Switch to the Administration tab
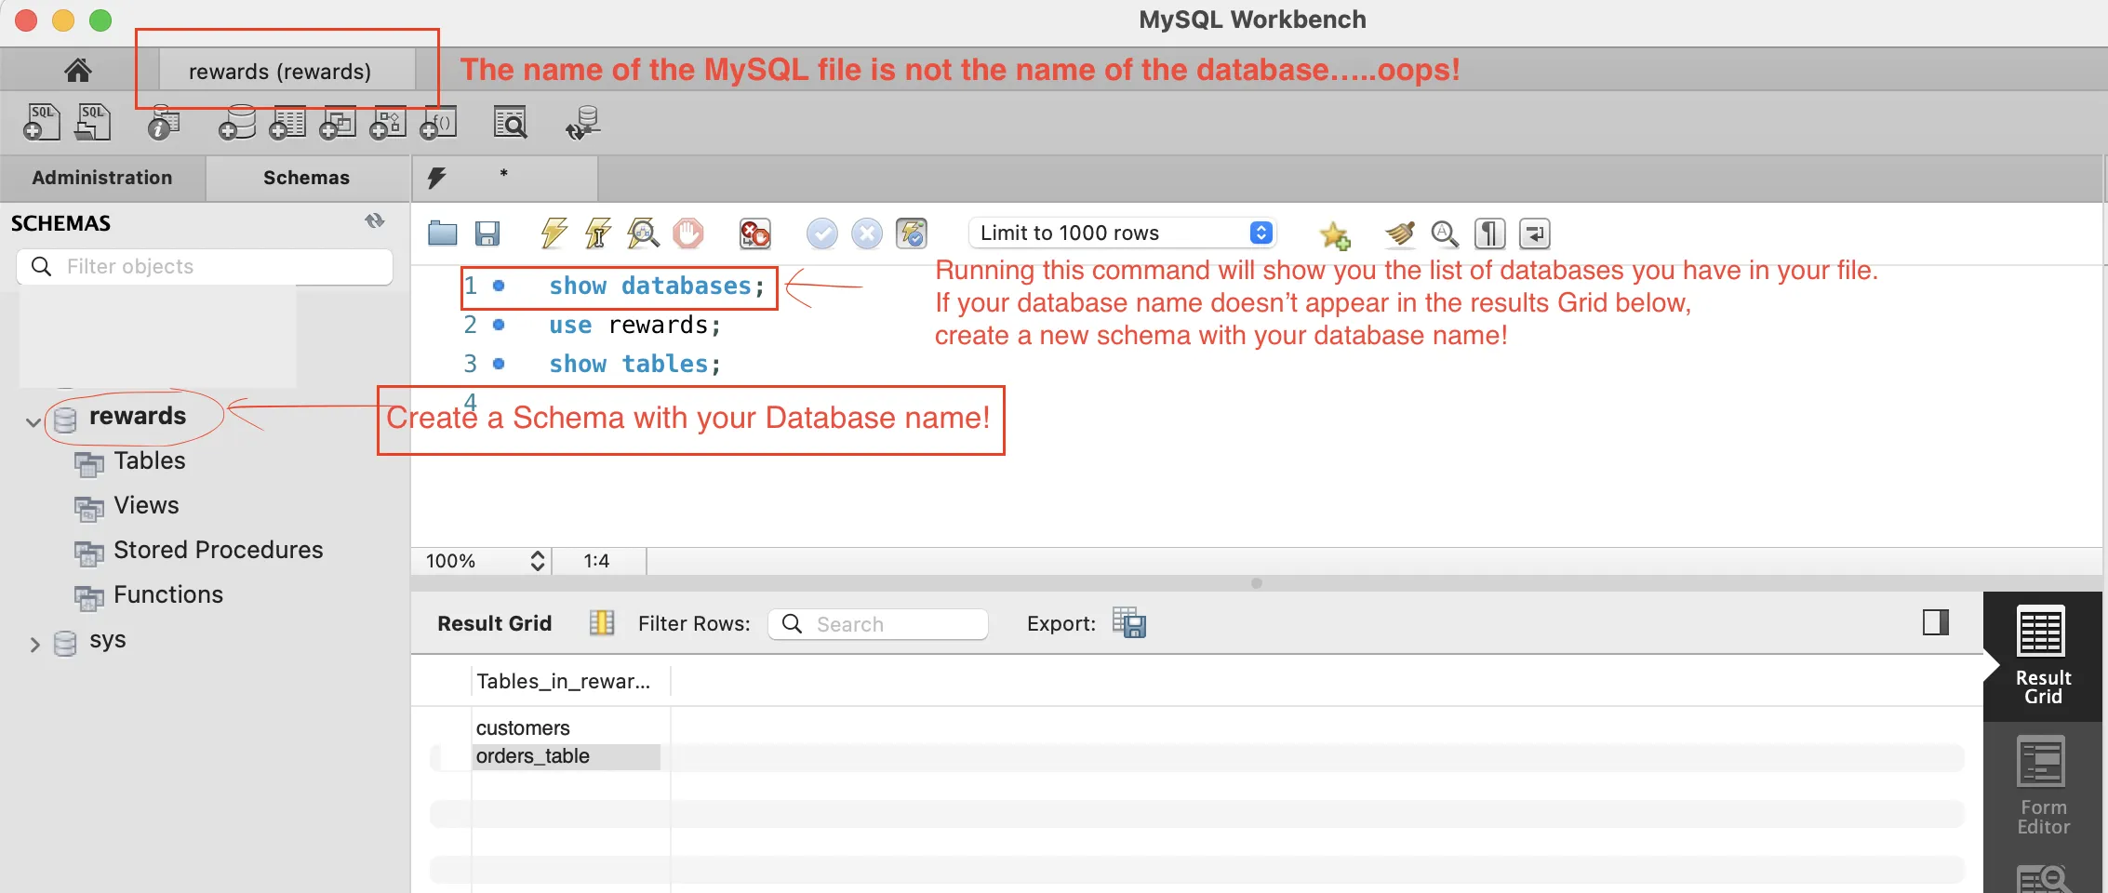Image resolution: width=2108 pixels, height=893 pixels. point(102,178)
